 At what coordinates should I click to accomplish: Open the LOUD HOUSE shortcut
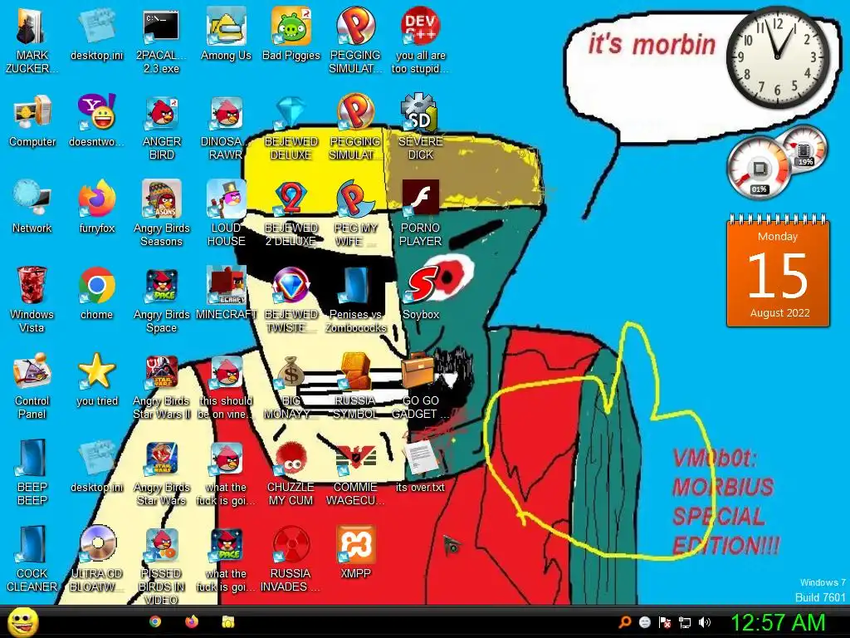pyautogui.click(x=227, y=199)
